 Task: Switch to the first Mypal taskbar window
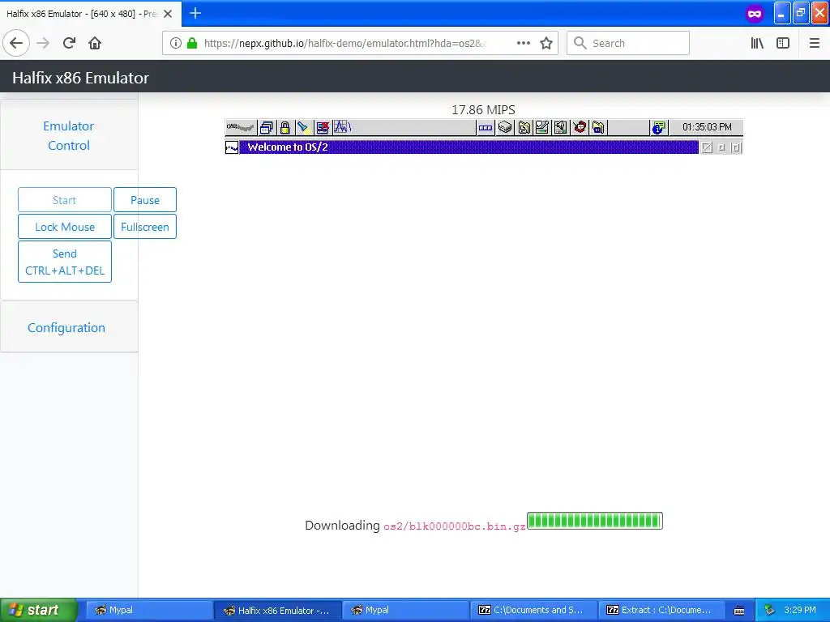(x=149, y=611)
